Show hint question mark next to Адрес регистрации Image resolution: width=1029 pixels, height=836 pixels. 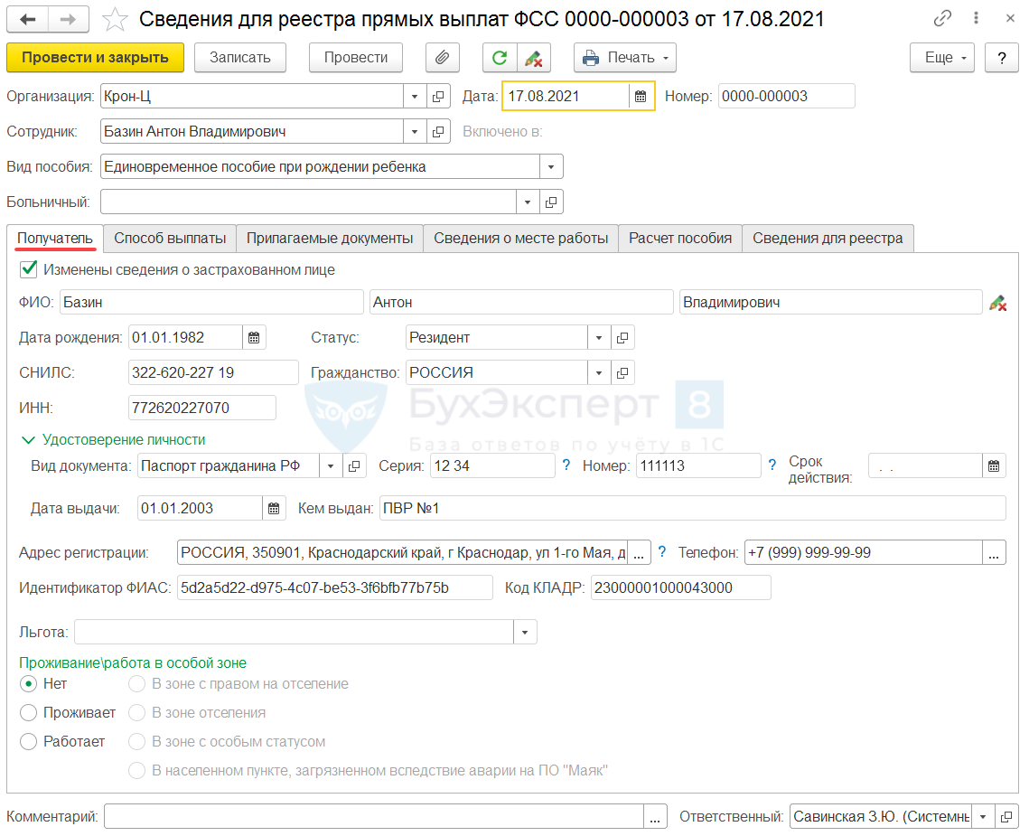point(662,551)
